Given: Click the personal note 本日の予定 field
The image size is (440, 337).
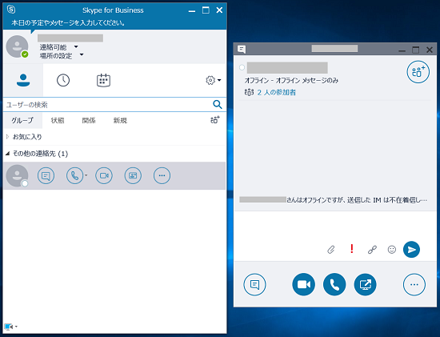Looking at the screenshot, I should tap(68, 22).
